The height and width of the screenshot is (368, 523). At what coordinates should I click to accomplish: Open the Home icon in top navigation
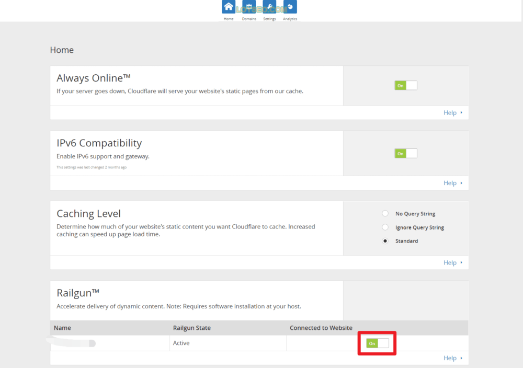coord(229,7)
